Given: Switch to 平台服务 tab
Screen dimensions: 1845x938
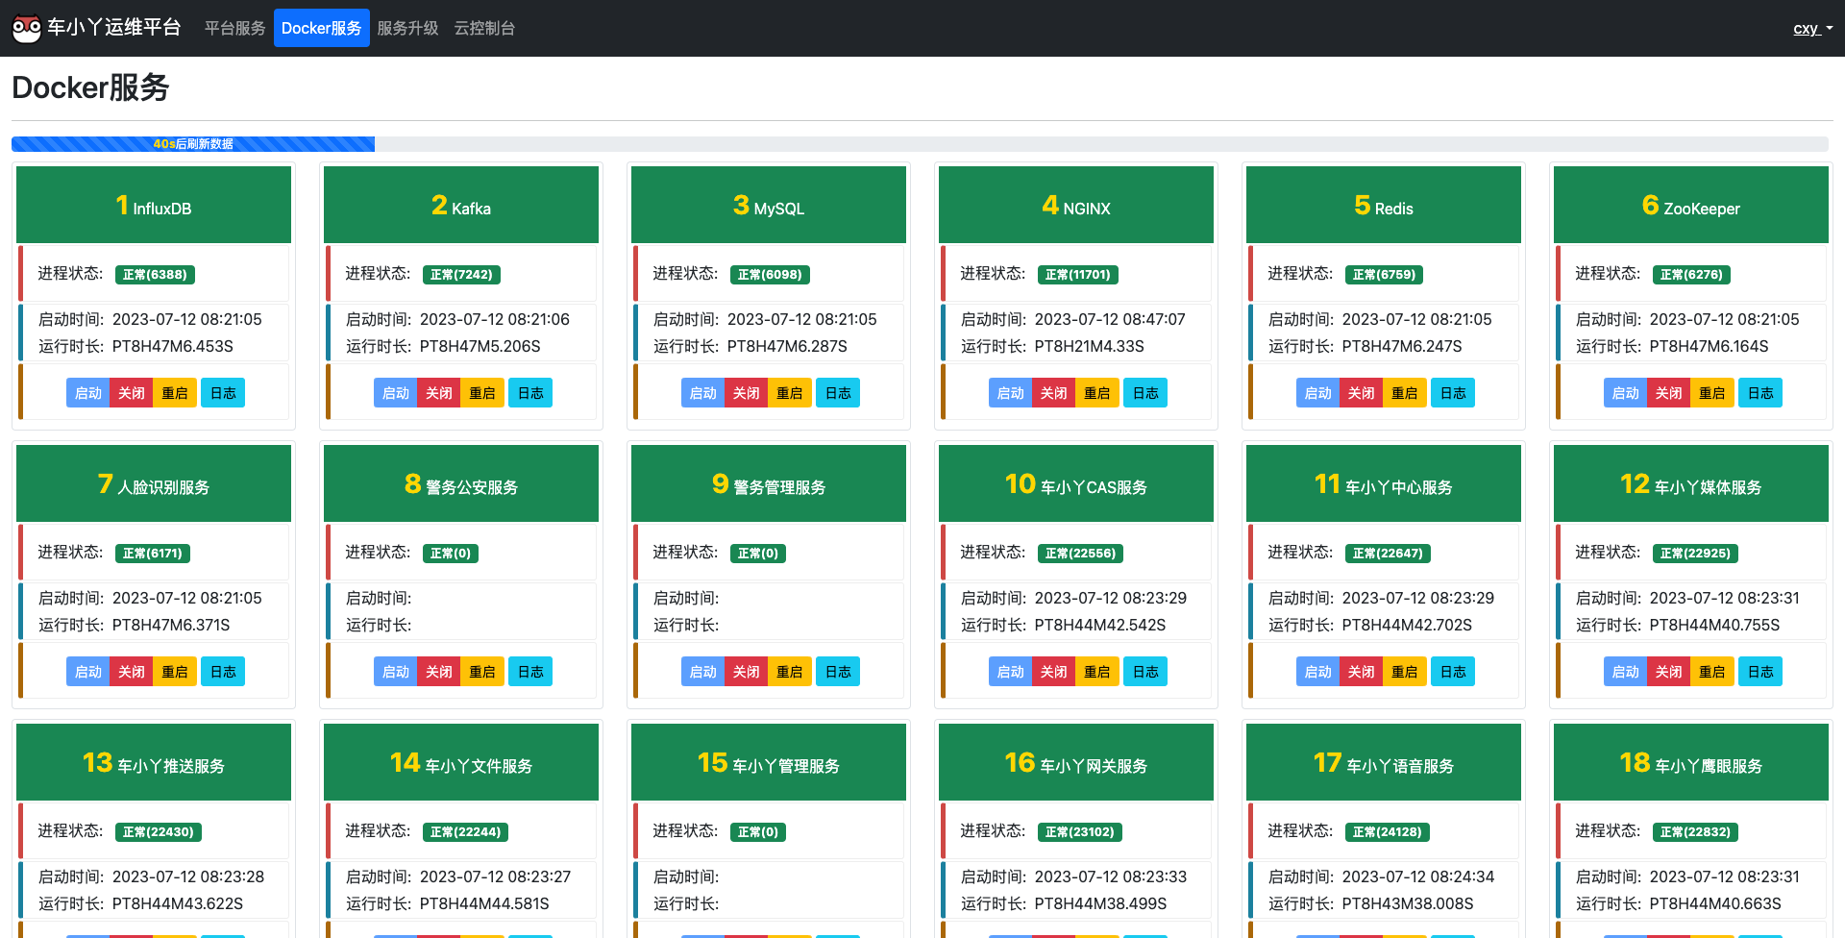Looking at the screenshot, I should coord(234,28).
